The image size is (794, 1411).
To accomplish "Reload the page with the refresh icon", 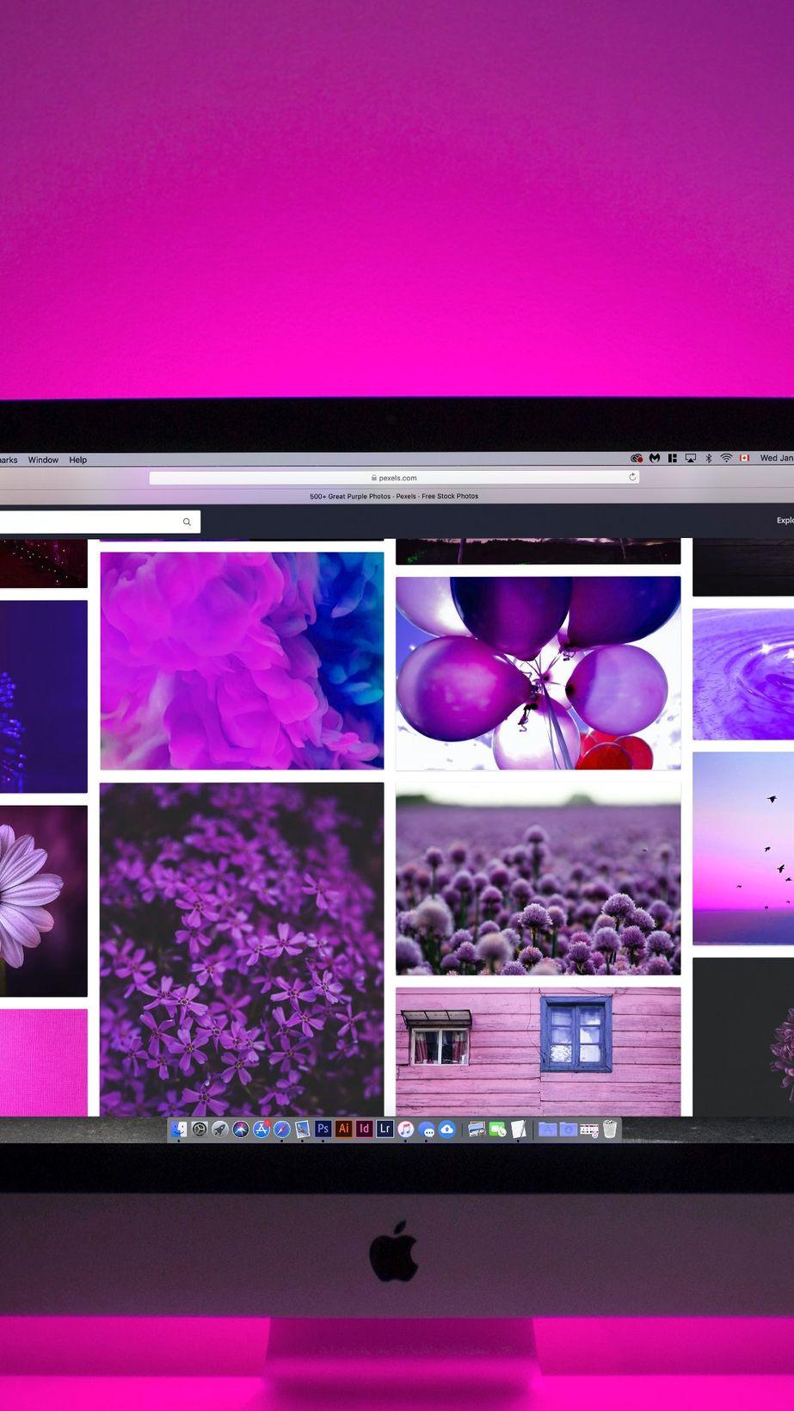I will click(632, 477).
